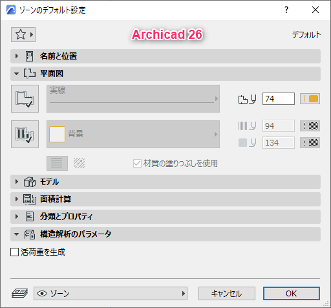
Task: Click the Archicad logo in title bar
Action: (11, 10)
